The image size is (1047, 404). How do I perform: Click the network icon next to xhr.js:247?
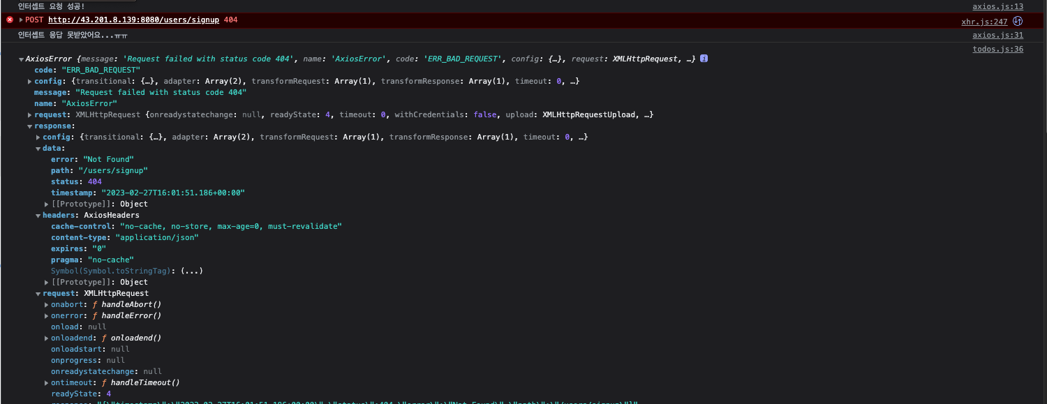tap(1018, 22)
